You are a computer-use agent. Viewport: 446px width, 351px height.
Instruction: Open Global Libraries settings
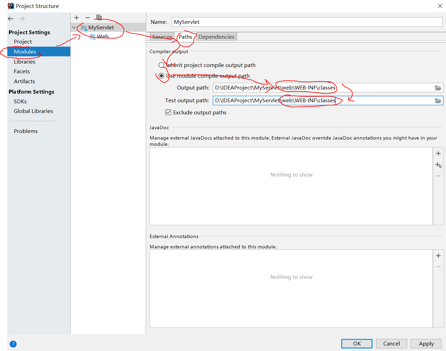coord(33,111)
